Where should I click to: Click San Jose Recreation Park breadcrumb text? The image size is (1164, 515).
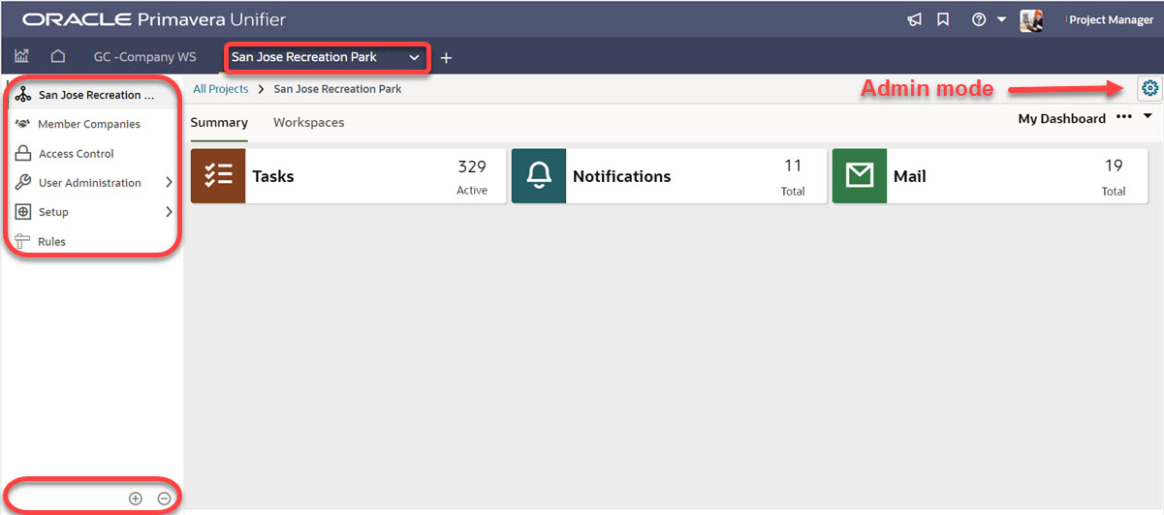[337, 89]
